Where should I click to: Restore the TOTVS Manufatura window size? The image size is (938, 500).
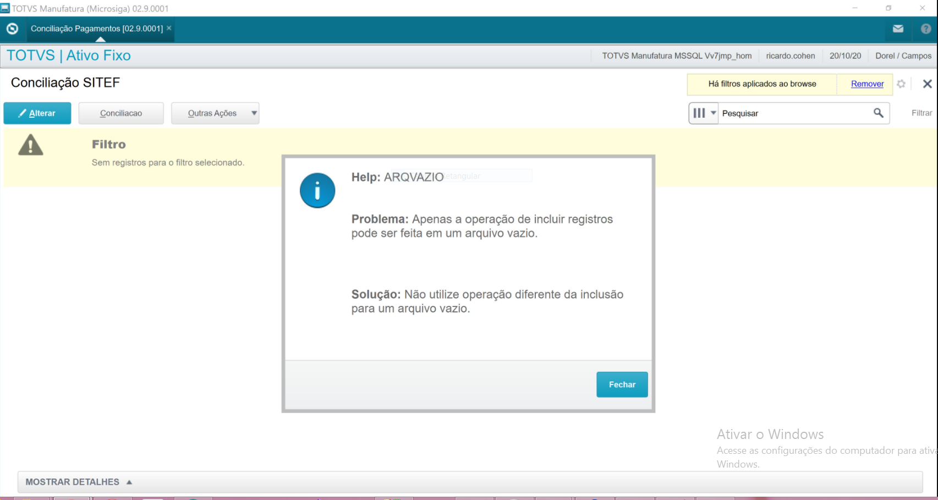[x=888, y=8]
